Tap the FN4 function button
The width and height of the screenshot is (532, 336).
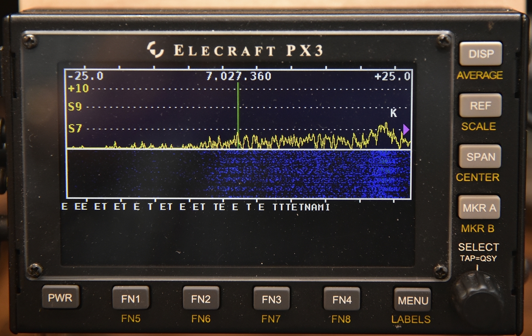[x=342, y=299]
